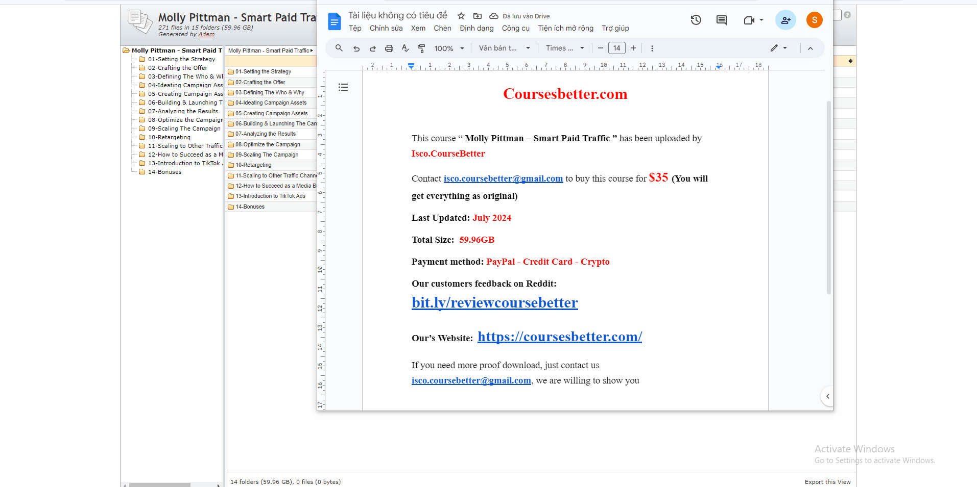Click the move to folder icon
Screen dimensions: 977x487
pos(478,16)
